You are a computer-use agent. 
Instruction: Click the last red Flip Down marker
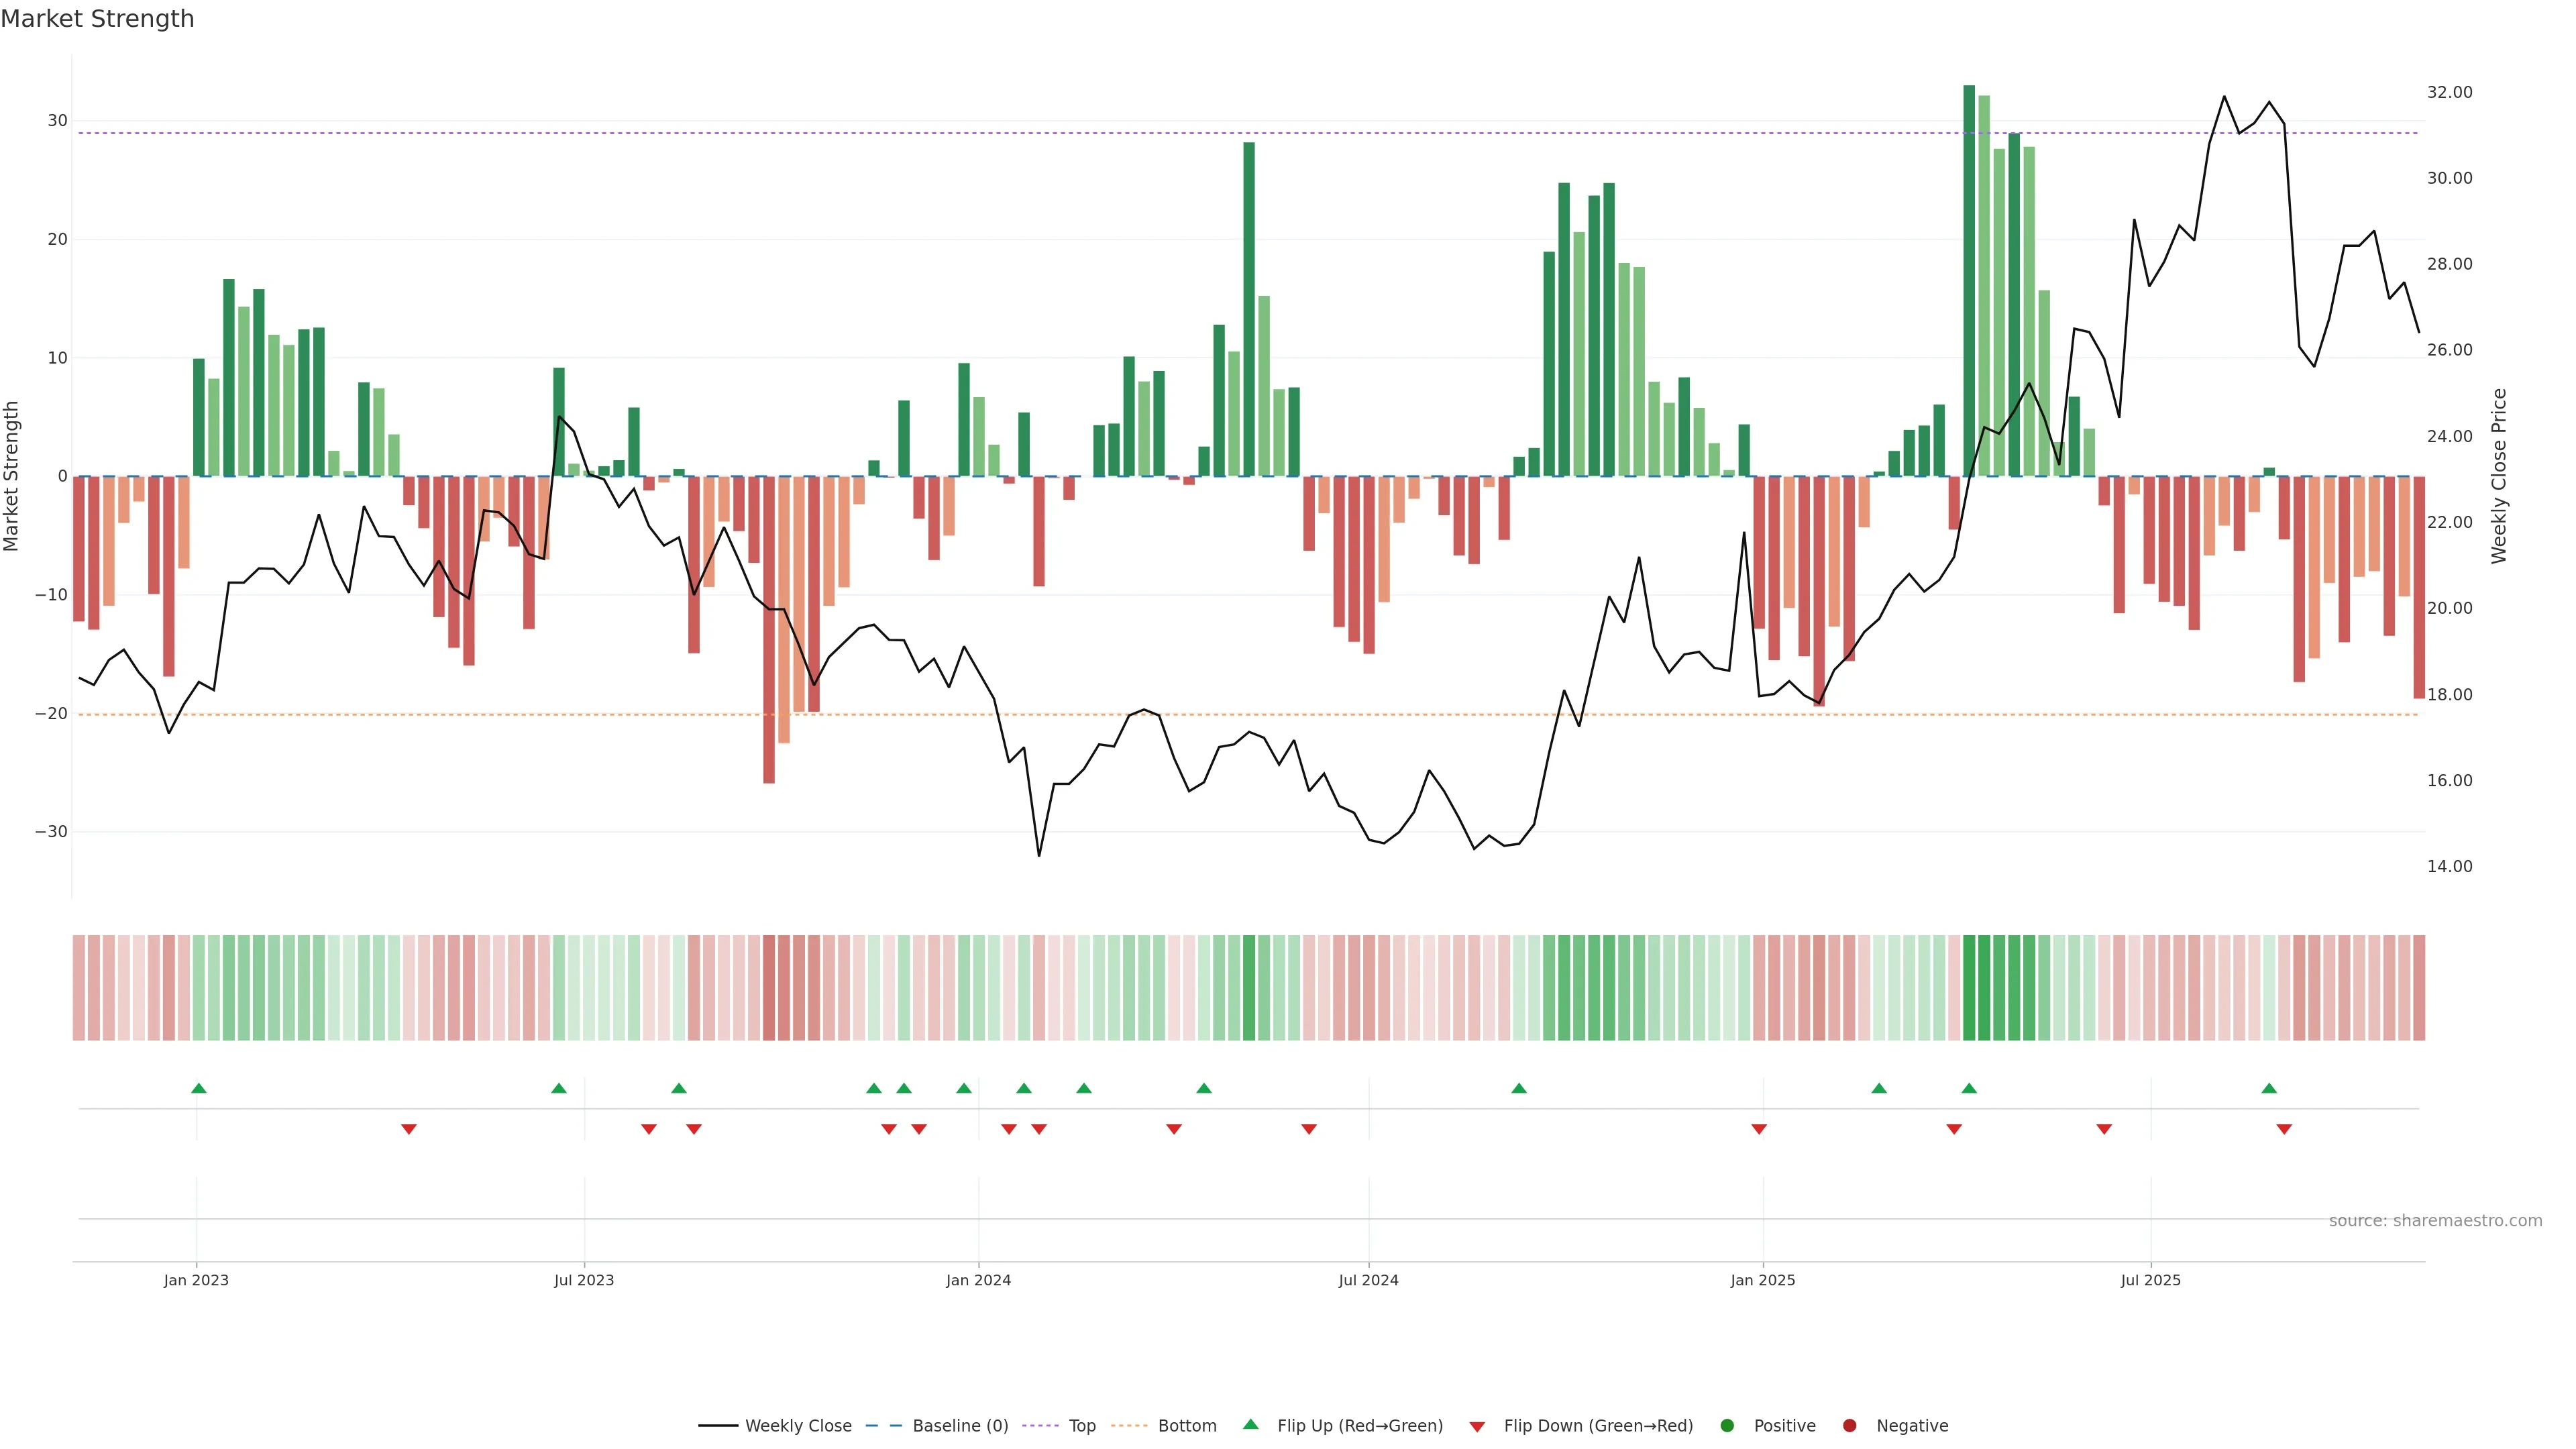click(2284, 1129)
